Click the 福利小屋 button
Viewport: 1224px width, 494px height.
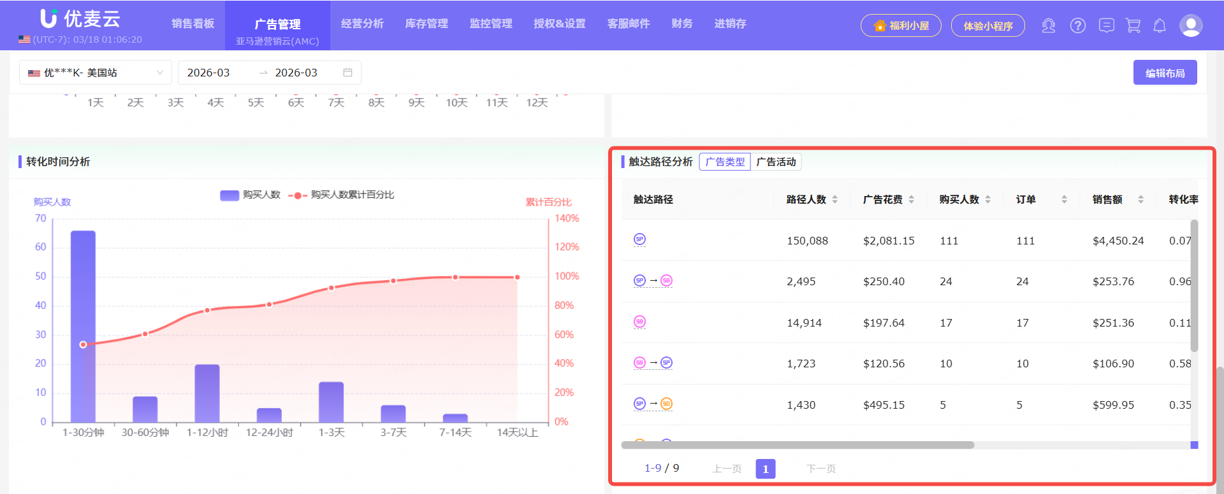(901, 25)
